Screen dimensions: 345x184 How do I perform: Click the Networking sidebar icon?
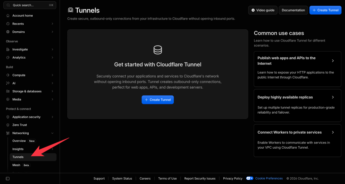coord(8,133)
